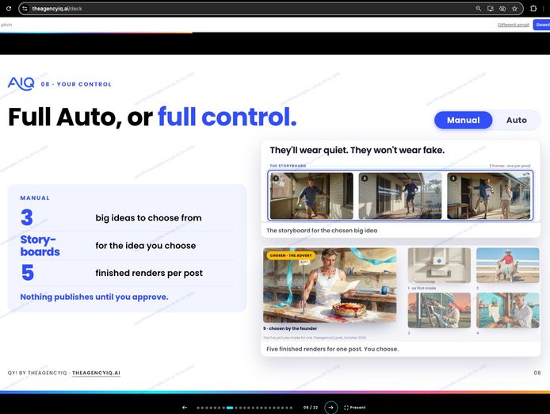Viewport: 550px width, 414px height.
Task: Switch to Auto mode
Action: [x=517, y=120]
